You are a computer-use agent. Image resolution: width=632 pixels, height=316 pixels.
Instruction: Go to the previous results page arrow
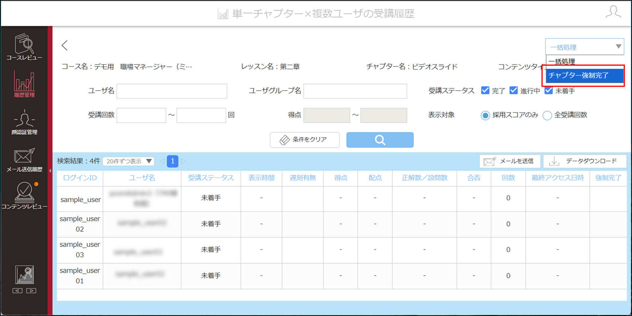pos(162,161)
